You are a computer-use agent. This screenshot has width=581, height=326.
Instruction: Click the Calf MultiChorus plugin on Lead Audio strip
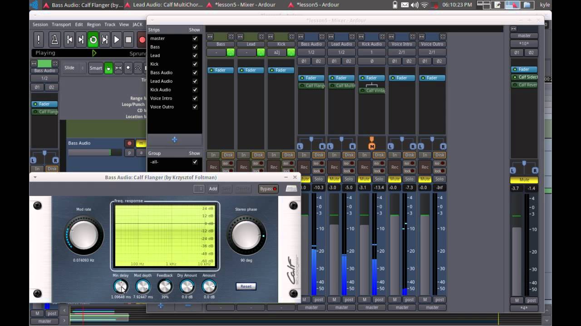(342, 86)
